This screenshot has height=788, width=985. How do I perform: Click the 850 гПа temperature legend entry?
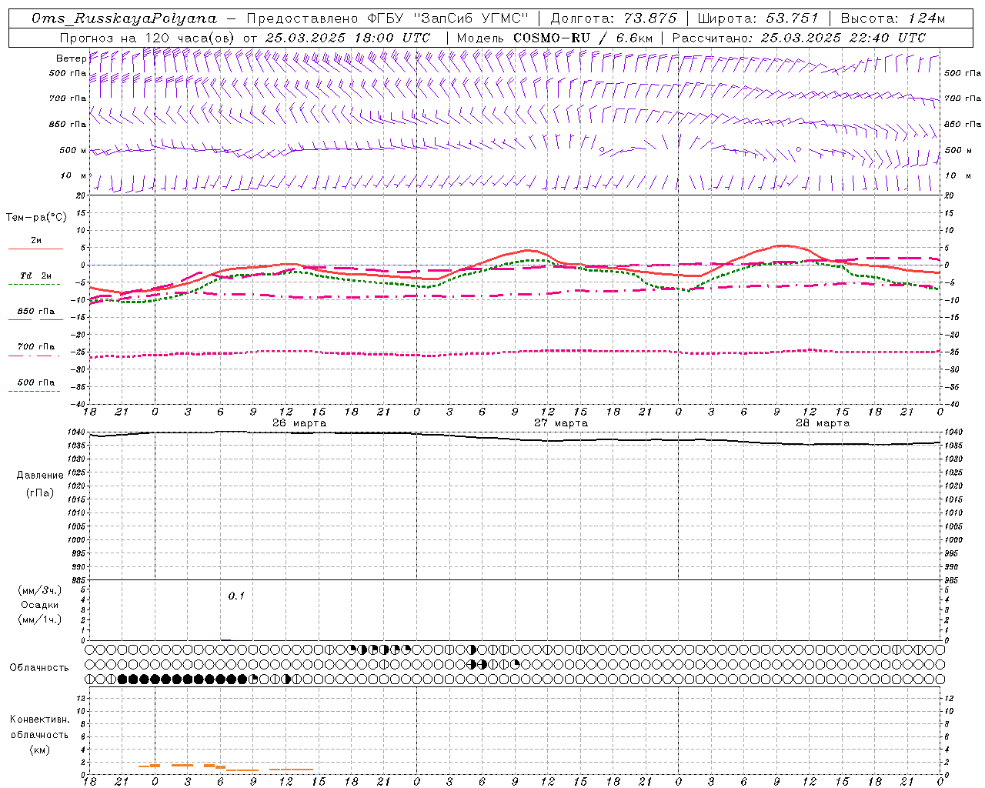[x=35, y=312]
